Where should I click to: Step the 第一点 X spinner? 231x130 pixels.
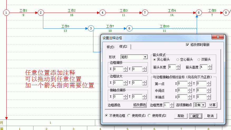190,84
